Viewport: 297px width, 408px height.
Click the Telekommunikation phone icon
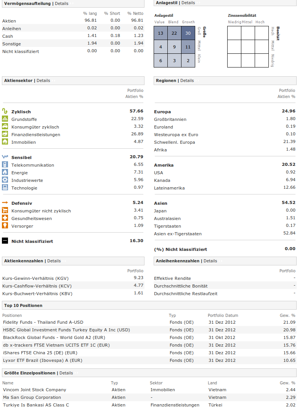tap(5, 165)
